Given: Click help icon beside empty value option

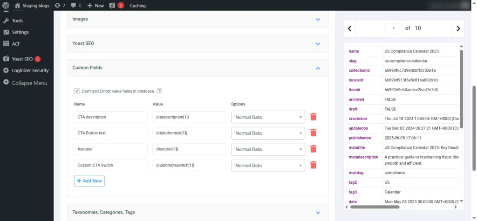Looking at the screenshot, I should click(x=159, y=91).
